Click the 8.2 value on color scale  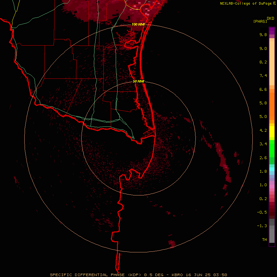[x=263, y=62]
